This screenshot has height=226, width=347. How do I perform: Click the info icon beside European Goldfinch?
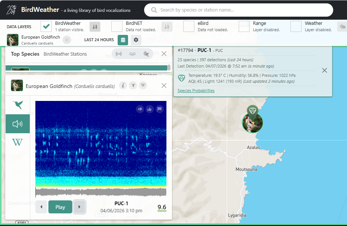123,86
